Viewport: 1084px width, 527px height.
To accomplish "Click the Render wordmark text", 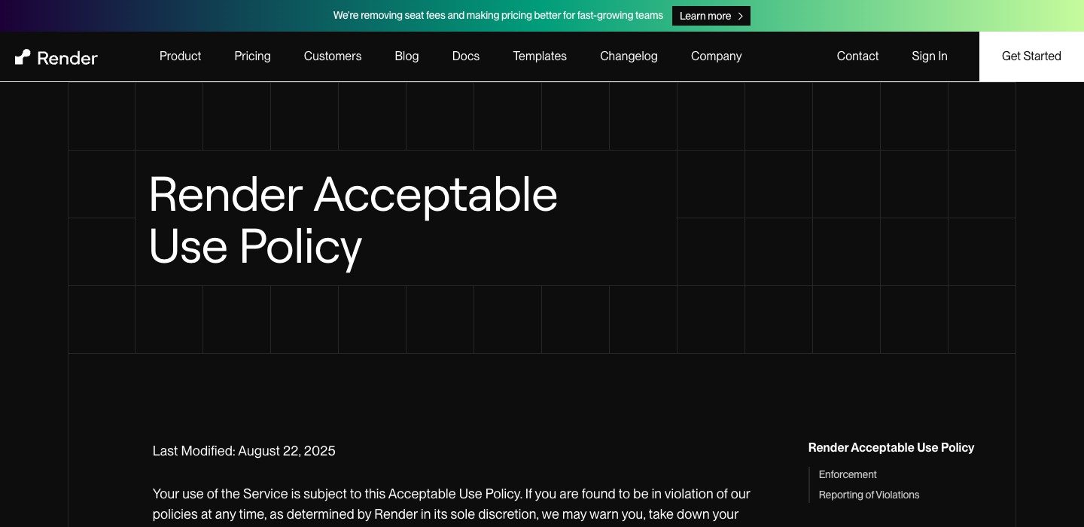I will click(67, 58).
